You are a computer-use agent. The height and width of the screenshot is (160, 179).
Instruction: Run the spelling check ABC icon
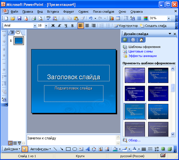pyautogui.click(x=48, y=18)
